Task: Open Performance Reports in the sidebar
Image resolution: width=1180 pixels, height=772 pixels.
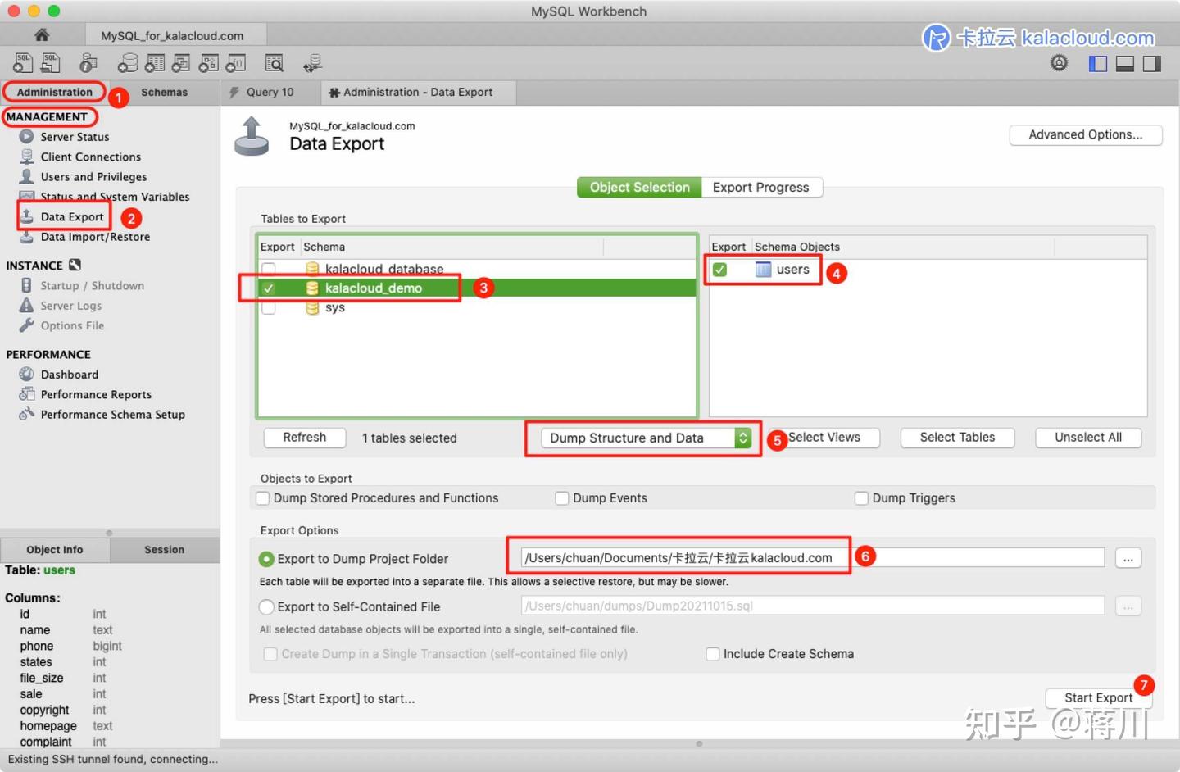Action: point(96,394)
